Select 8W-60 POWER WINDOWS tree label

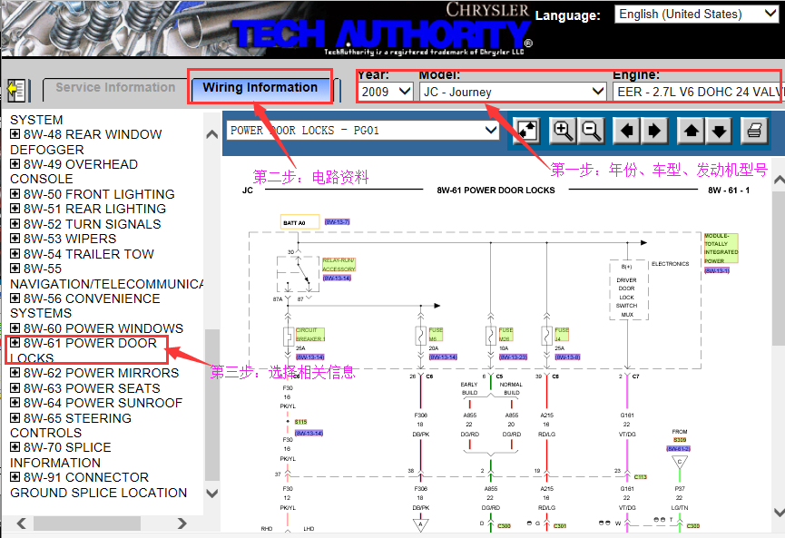[x=103, y=328]
